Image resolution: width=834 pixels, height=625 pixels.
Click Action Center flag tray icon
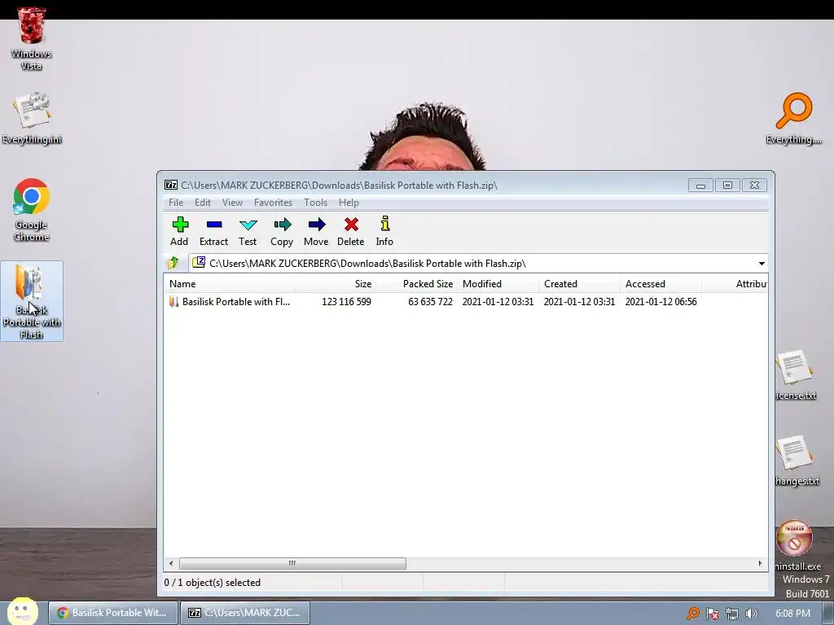713,614
